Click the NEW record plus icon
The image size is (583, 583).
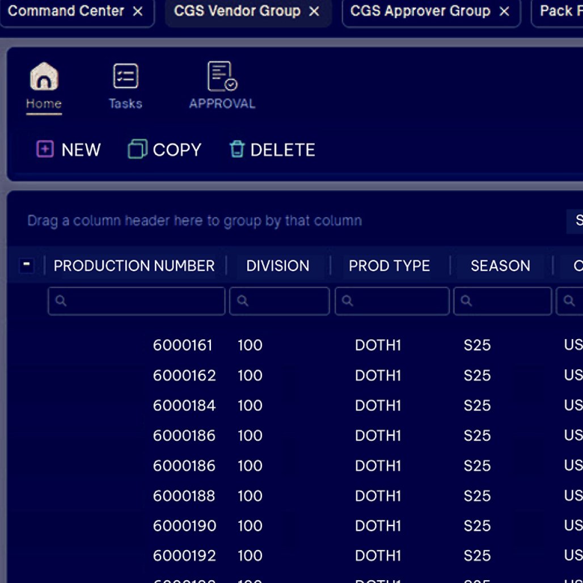pyautogui.click(x=45, y=149)
